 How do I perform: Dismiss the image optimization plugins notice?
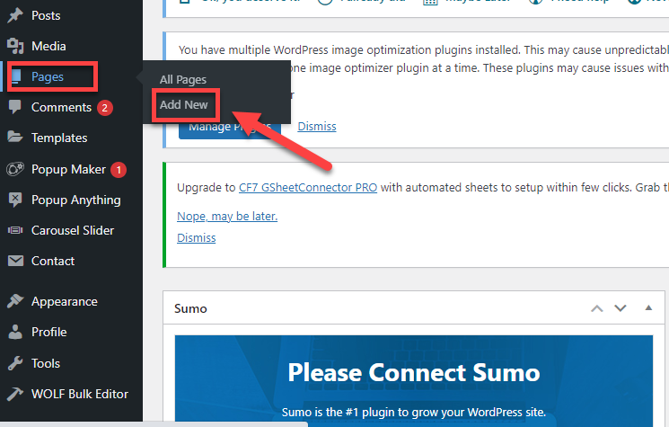coord(317,127)
